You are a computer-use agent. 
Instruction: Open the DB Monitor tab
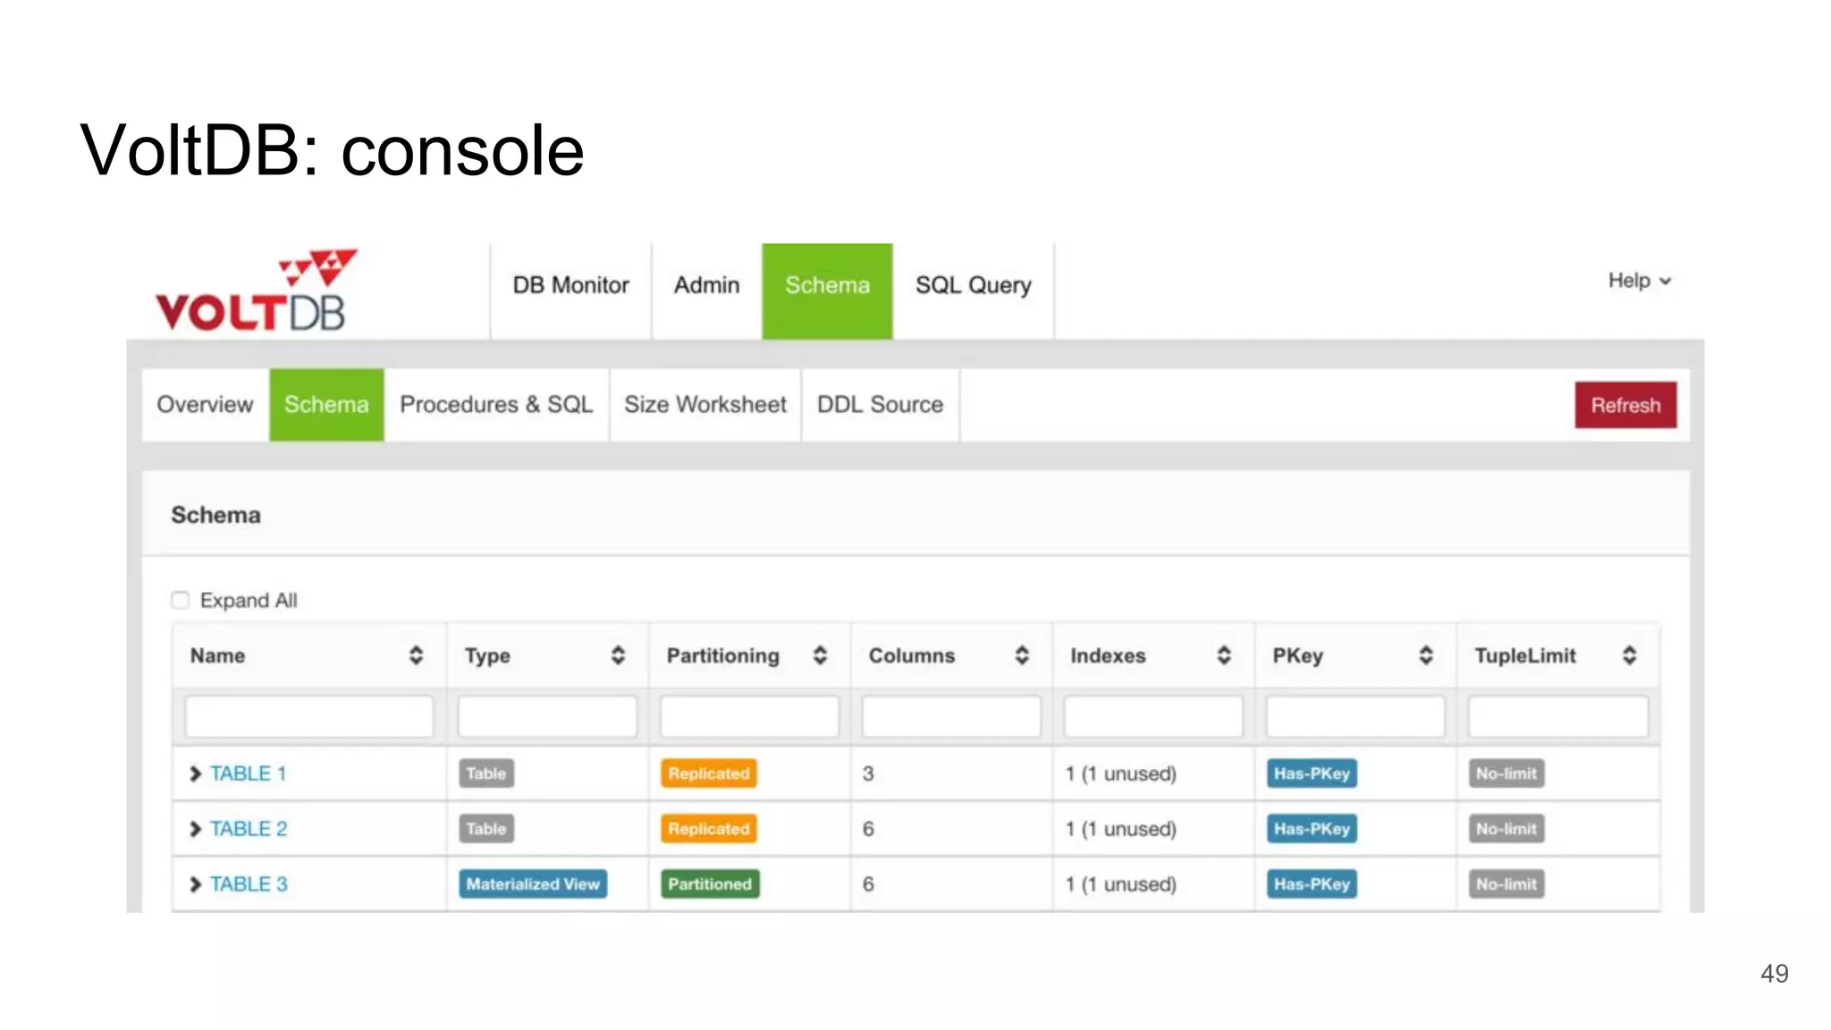click(570, 285)
